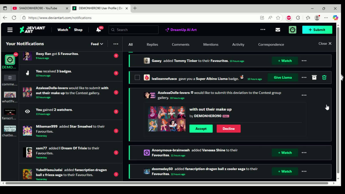Switch to the All tab

[x=131, y=45]
